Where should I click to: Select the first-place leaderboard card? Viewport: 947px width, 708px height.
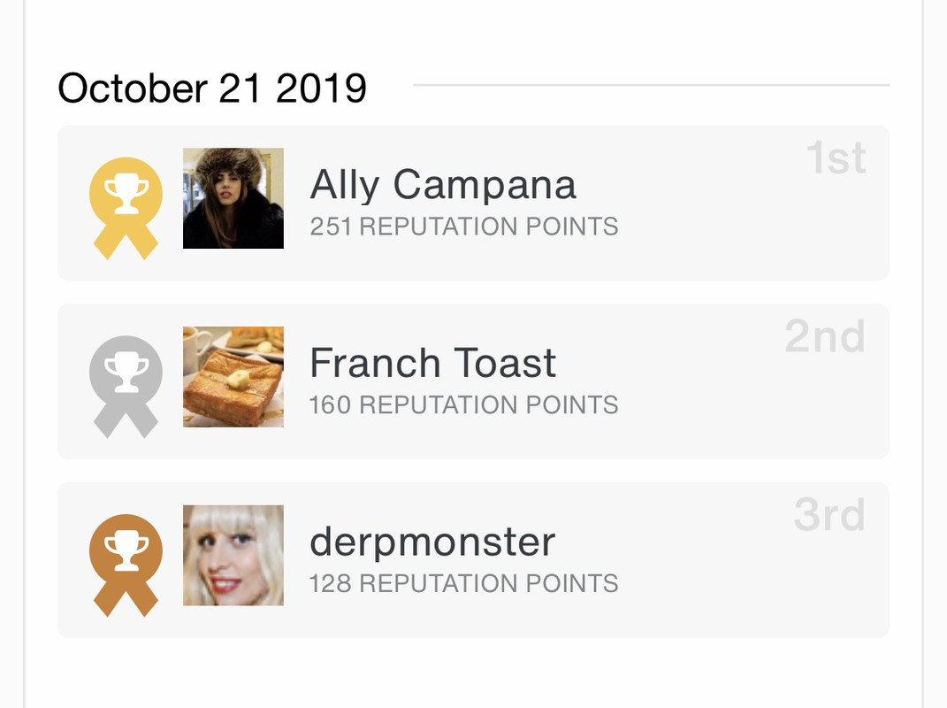473,203
